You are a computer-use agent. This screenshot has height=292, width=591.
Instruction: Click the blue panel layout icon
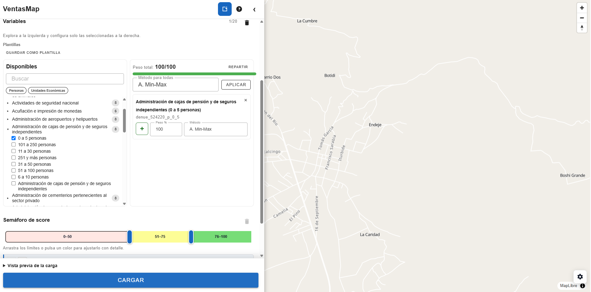[225, 9]
